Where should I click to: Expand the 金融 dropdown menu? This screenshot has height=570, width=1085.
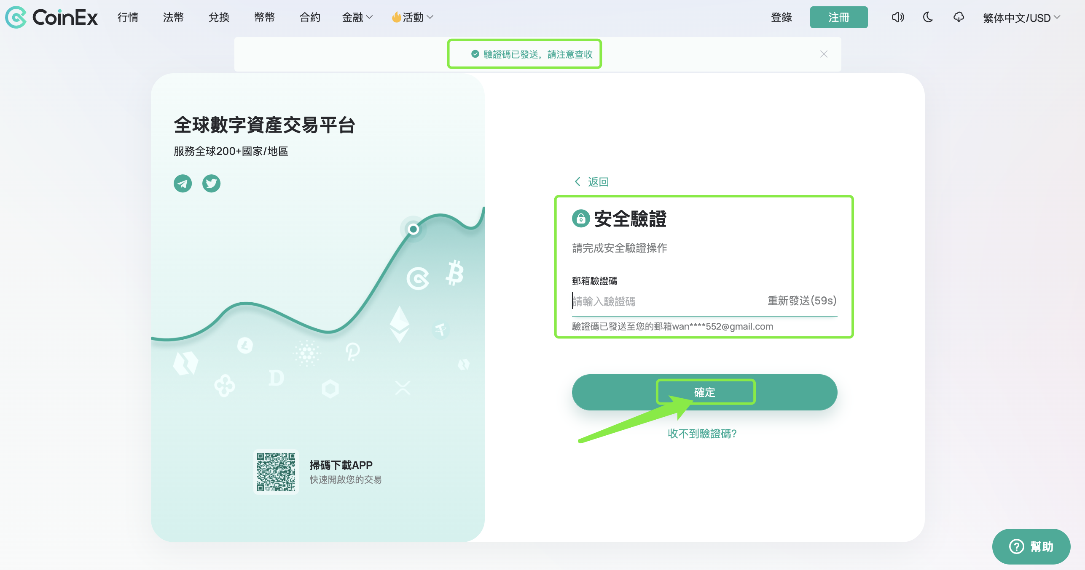(x=357, y=17)
